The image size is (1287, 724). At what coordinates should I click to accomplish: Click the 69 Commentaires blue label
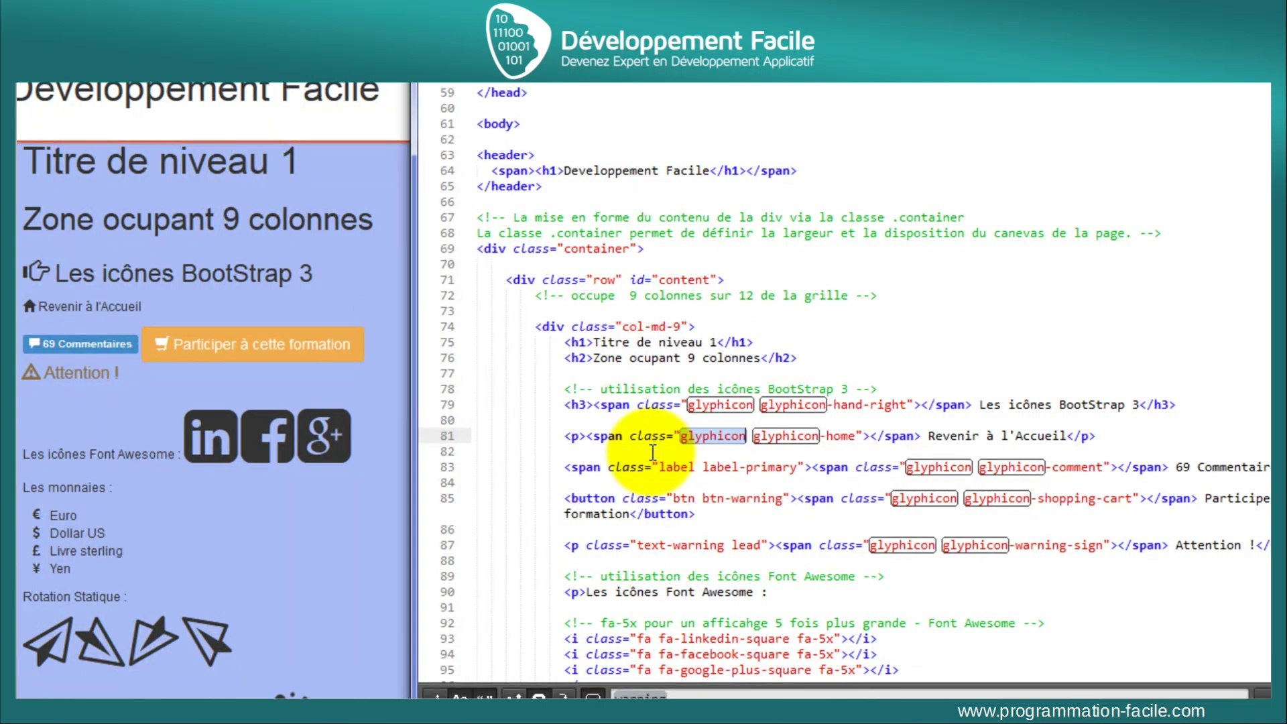click(80, 344)
